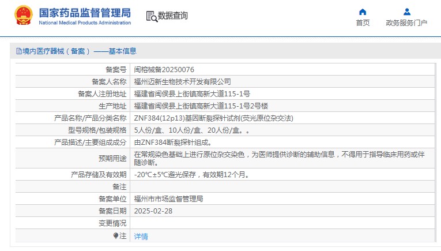
Task: Click the user portal person icon
Action: 406,12
